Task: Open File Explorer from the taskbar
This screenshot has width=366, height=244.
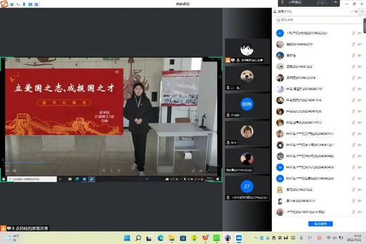Action: pyautogui.click(x=172, y=238)
